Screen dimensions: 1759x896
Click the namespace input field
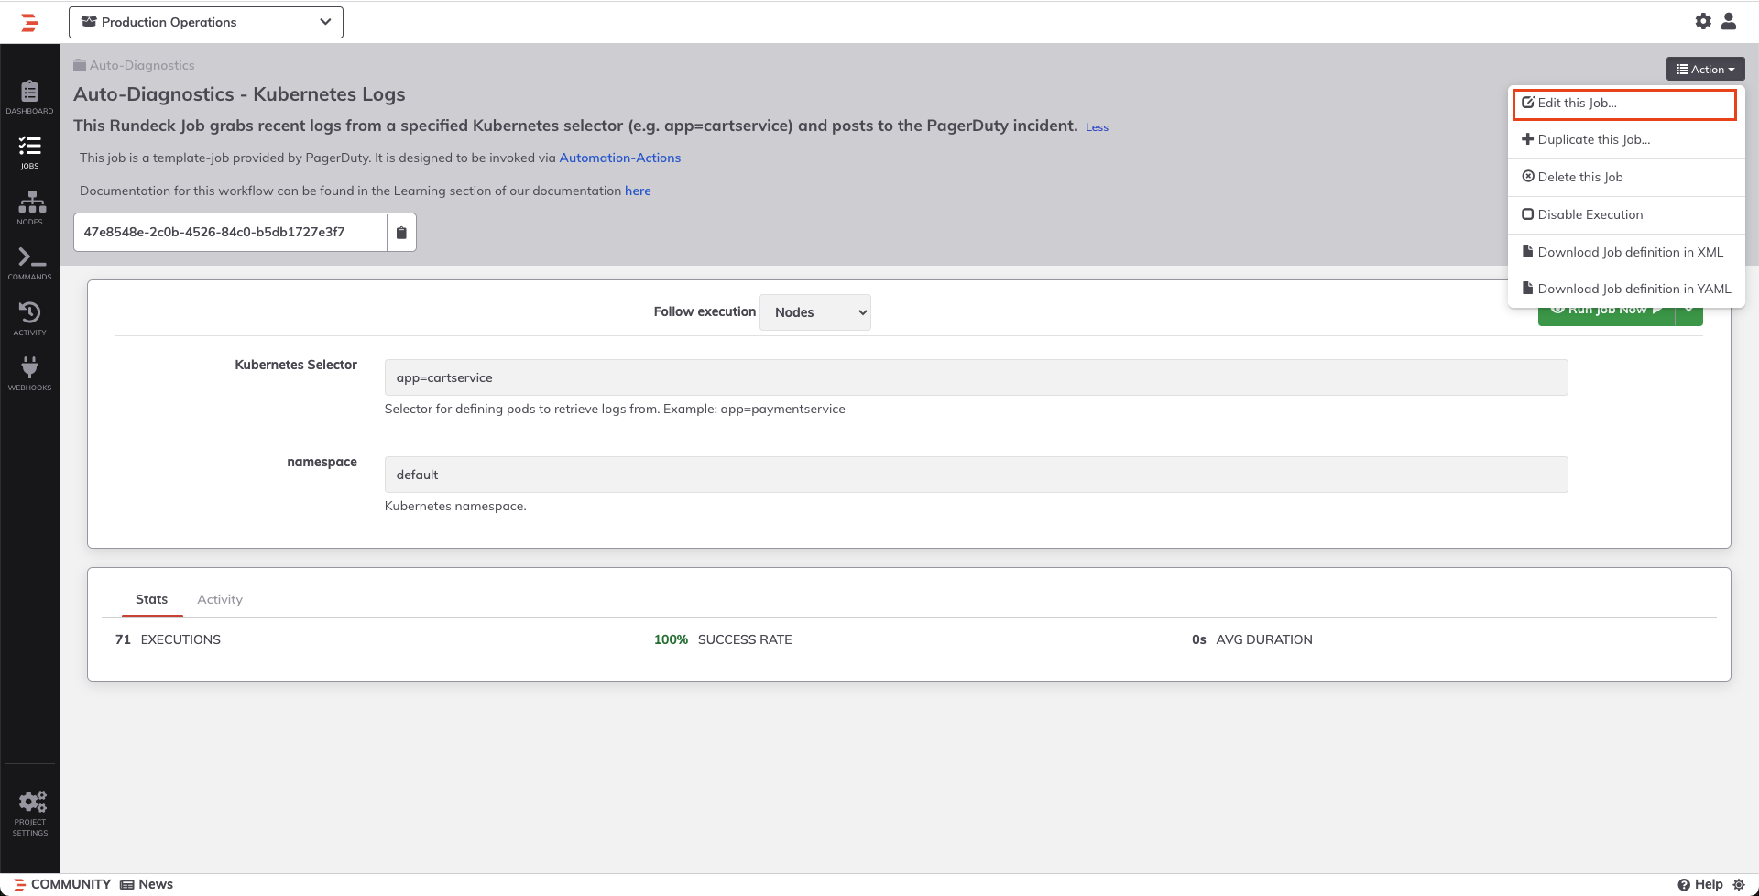pyautogui.click(x=976, y=475)
